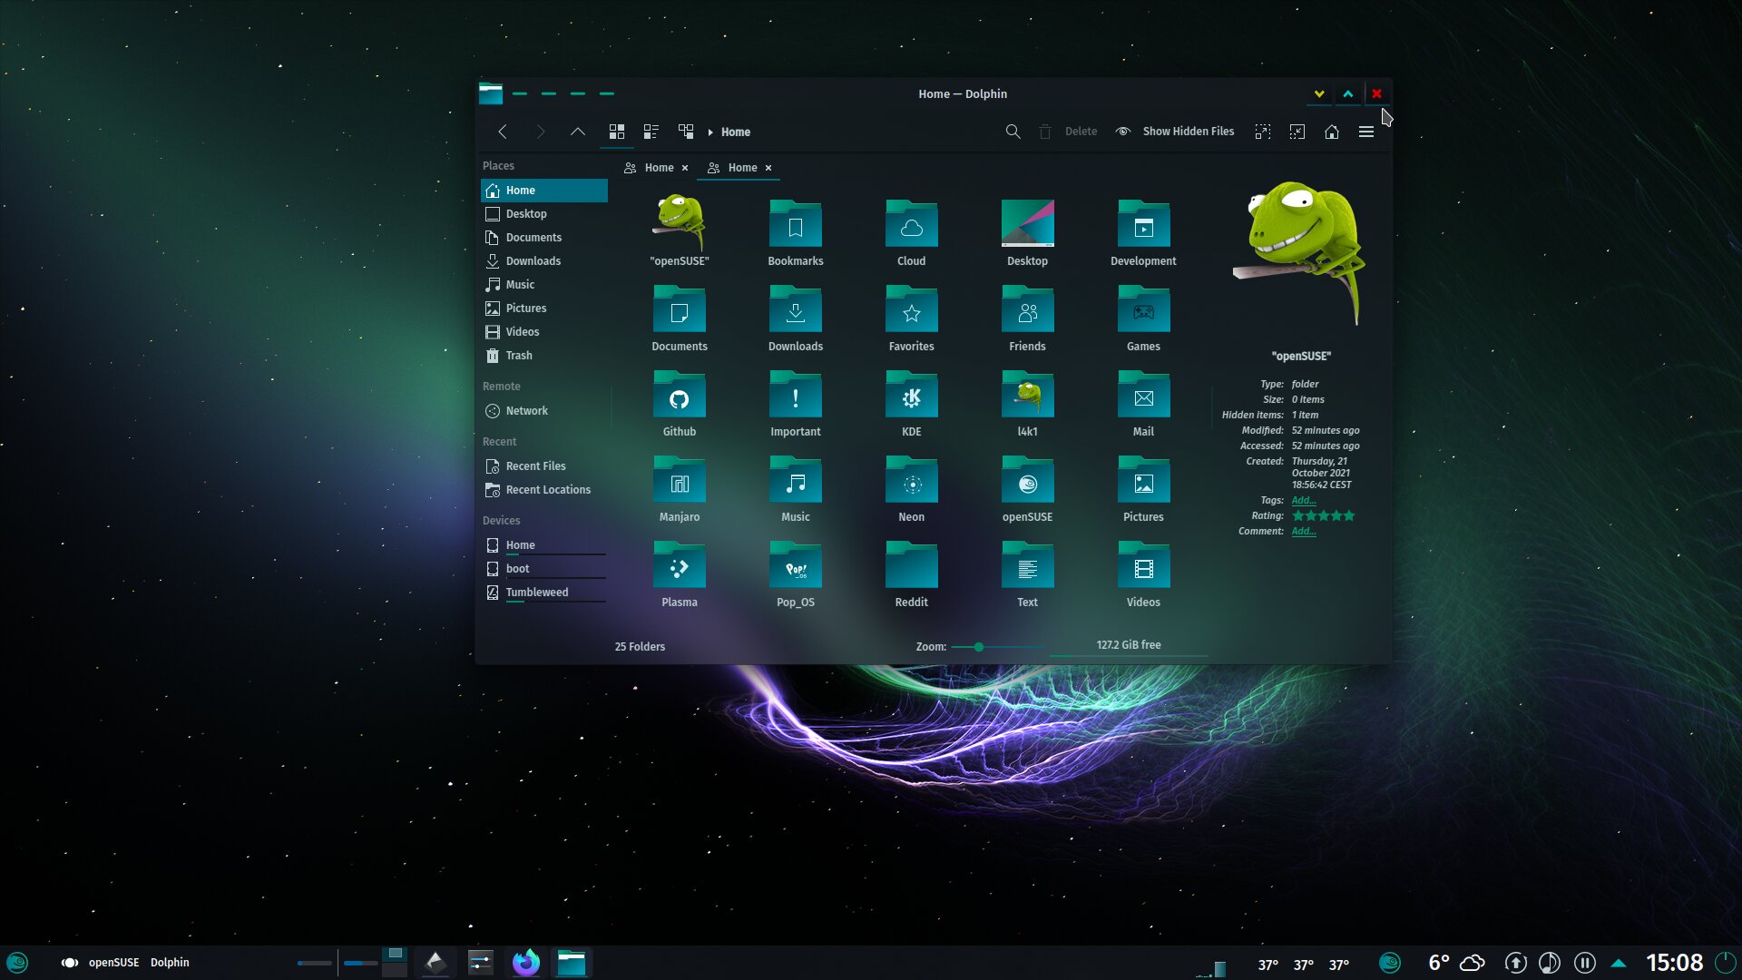Select the Manjaro folder

(x=679, y=489)
